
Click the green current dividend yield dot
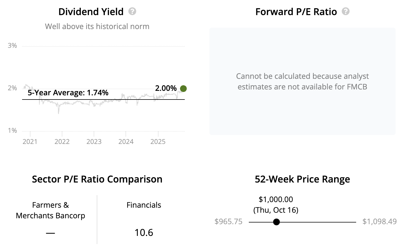point(183,89)
